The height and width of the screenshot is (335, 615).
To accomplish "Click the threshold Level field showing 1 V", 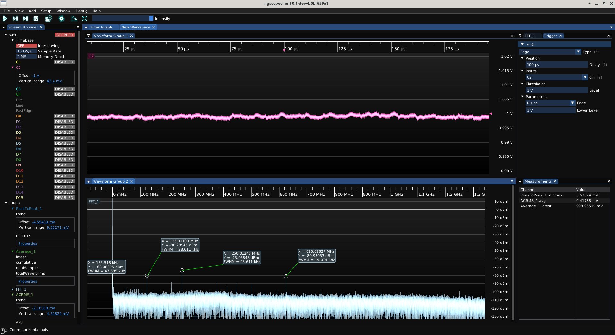I will [557, 90].
